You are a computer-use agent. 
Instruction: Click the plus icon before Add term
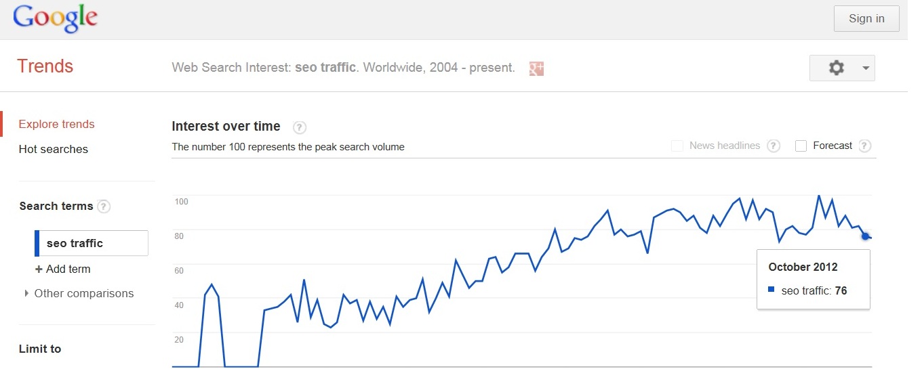[39, 269]
